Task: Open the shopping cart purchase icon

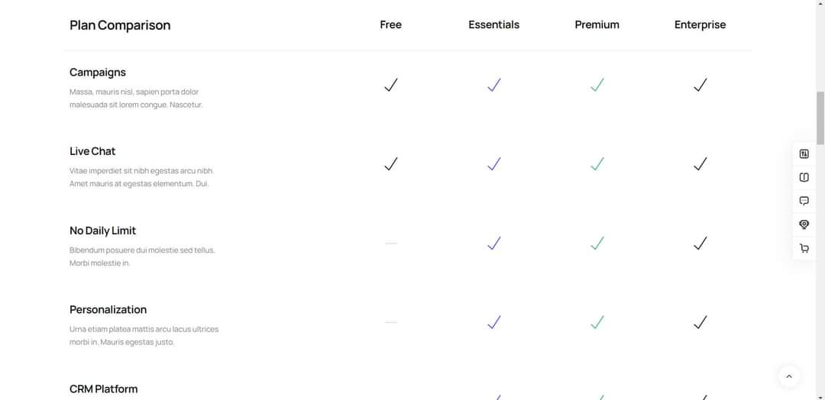Action: [x=804, y=248]
